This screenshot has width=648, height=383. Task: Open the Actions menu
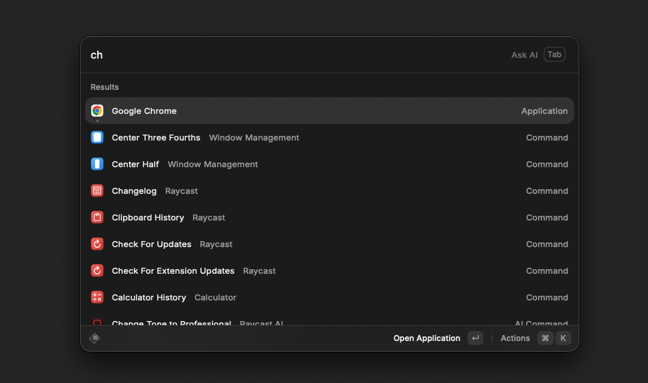pyautogui.click(x=515, y=338)
